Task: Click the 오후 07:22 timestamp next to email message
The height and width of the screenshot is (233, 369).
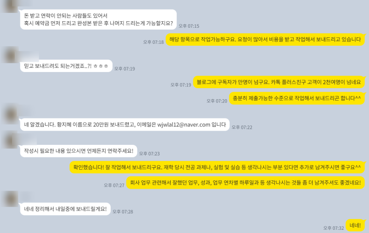Action: click(242, 127)
